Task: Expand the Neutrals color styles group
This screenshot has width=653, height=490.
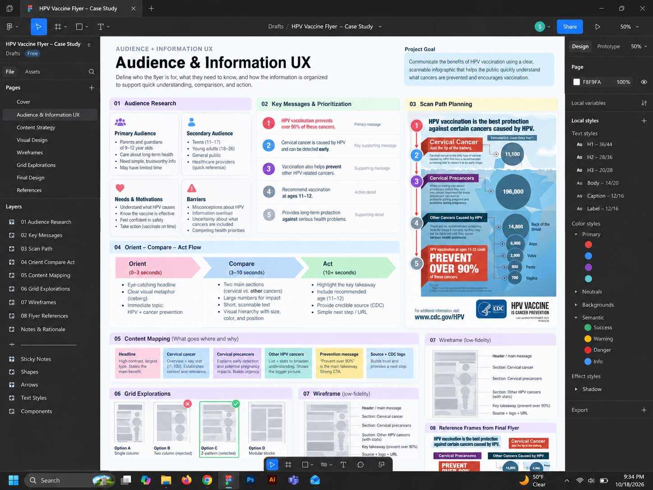Action: [576, 291]
